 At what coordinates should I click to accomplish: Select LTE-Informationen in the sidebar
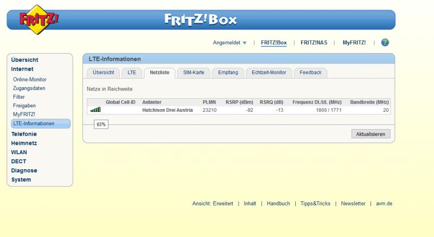(41, 124)
